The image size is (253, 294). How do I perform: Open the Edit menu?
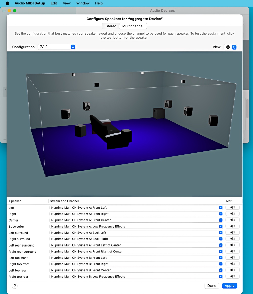coord(54,3)
